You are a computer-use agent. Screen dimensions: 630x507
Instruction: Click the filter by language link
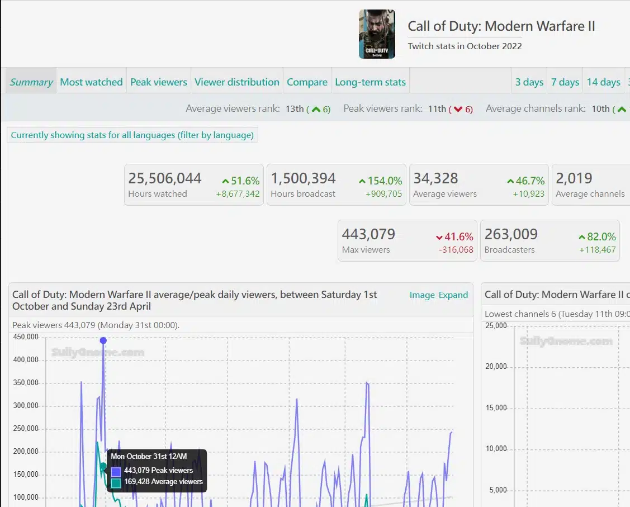pos(216,135)
